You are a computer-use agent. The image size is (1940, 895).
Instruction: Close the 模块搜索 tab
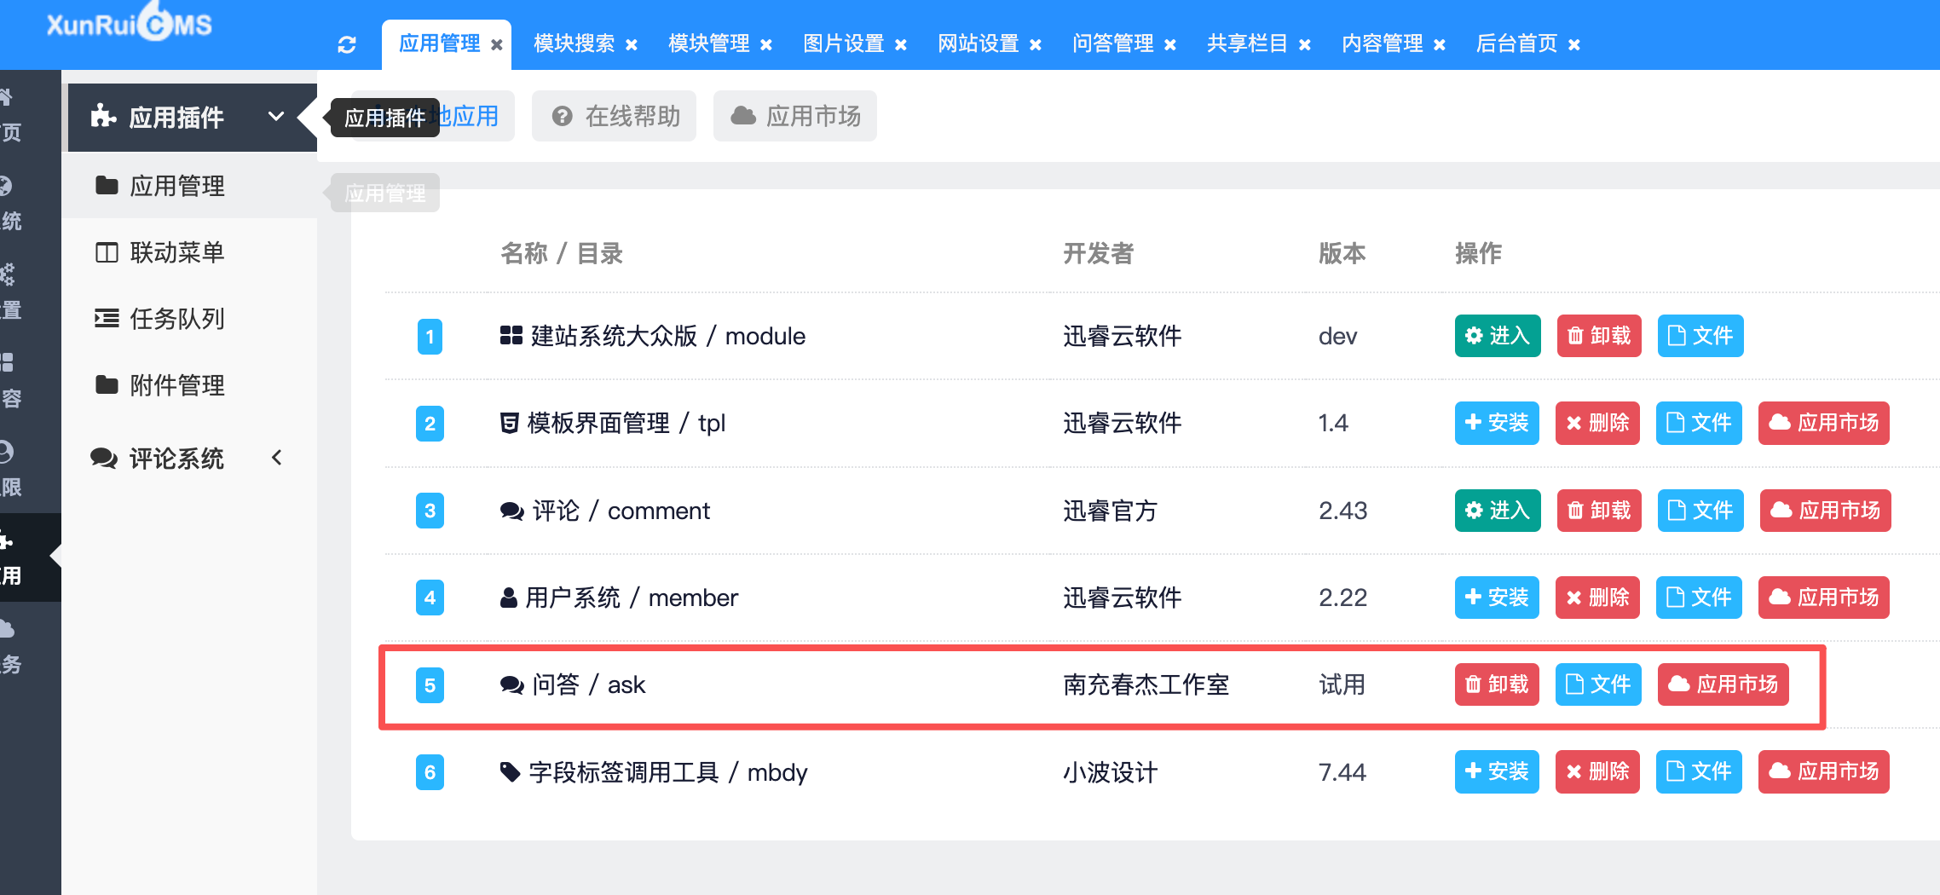pyautogui.click(x=632, y=45)
